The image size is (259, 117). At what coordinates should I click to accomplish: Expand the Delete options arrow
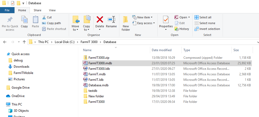coord(100,30)
